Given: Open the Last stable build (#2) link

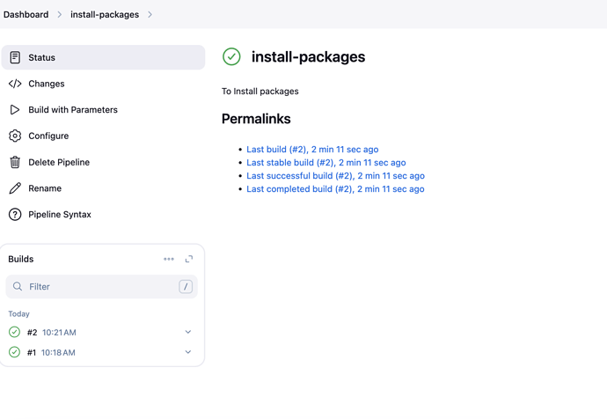Looking at the screenshot, I should pos(325,163).
